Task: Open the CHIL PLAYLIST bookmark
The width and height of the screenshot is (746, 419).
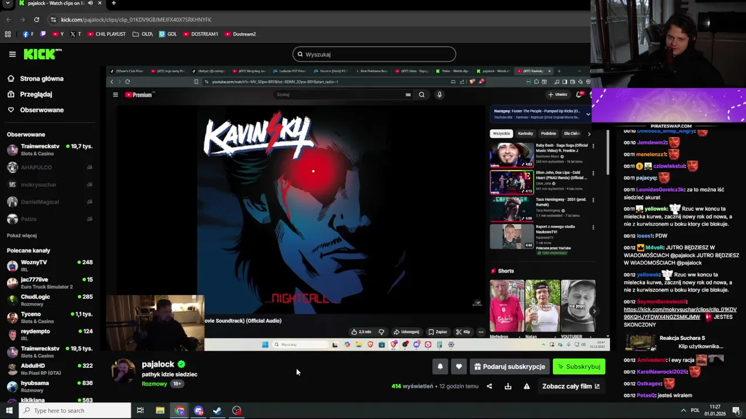Action: coord(107,34)
